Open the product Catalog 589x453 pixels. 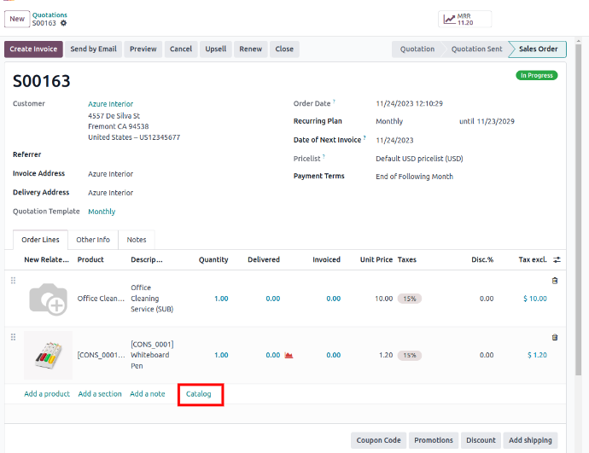click(198, 394)
